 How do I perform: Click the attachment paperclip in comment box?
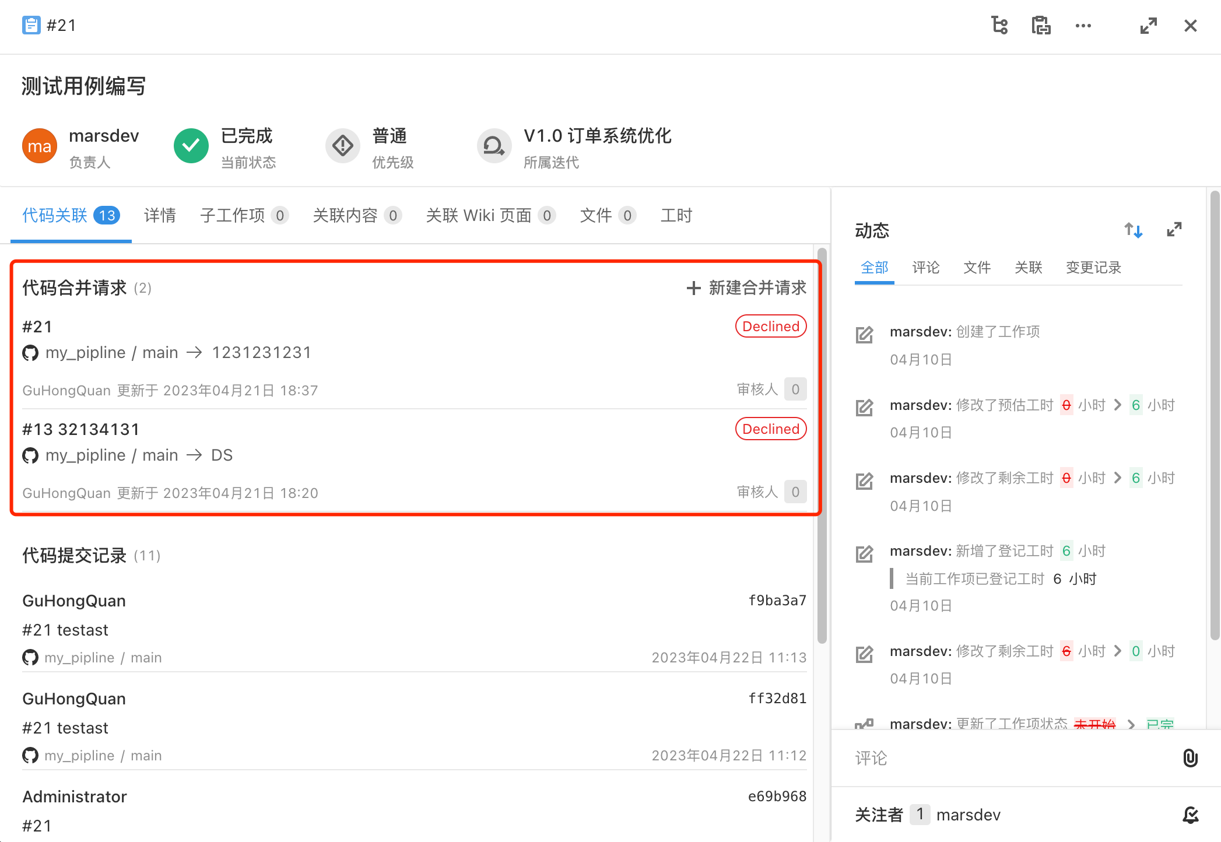tap(1190, 757)
